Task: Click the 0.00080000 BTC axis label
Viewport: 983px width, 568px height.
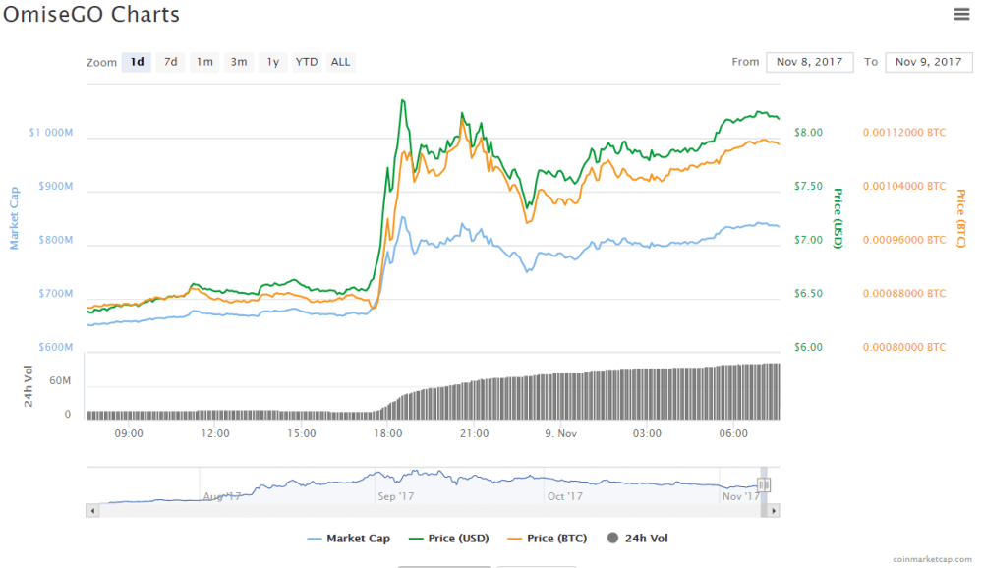Action: pos(904,347)
